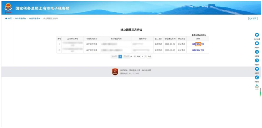The height and width of the screenshot is (128, 262).
Task: Open 我要办 pencil icon in sidebar
Action: [x=257, y=78]
